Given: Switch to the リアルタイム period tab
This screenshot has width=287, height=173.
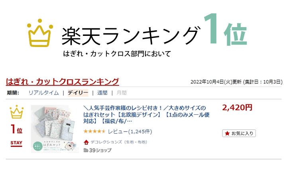Looking at the screenshot, I should (x=43, y=93).
